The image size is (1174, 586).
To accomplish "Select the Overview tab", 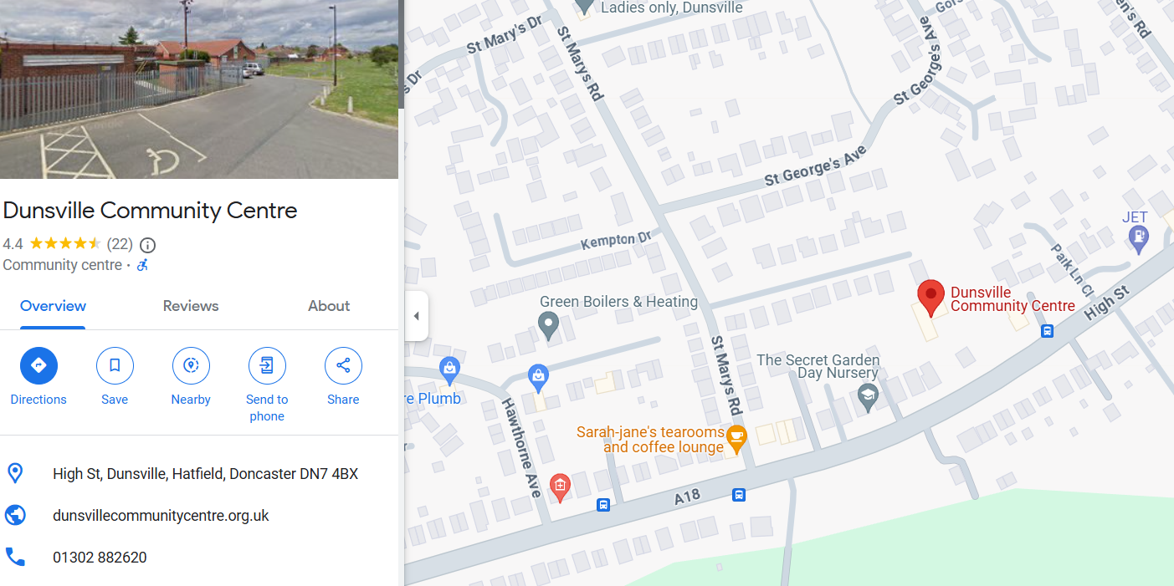I will [54, 306].
